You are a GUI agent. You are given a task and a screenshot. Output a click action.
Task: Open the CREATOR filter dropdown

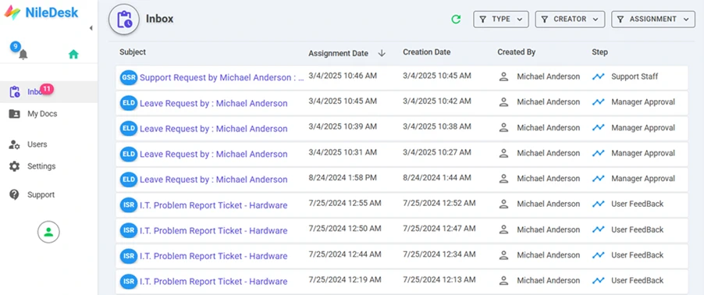(x=570, y=20)
